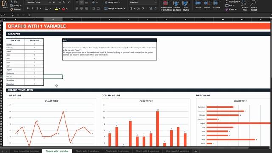Switch to Charts with 2 variables tab
Image resolution: width=272 pixels, height=153 pixels.
pyautogui.click(x=87, y=151)
